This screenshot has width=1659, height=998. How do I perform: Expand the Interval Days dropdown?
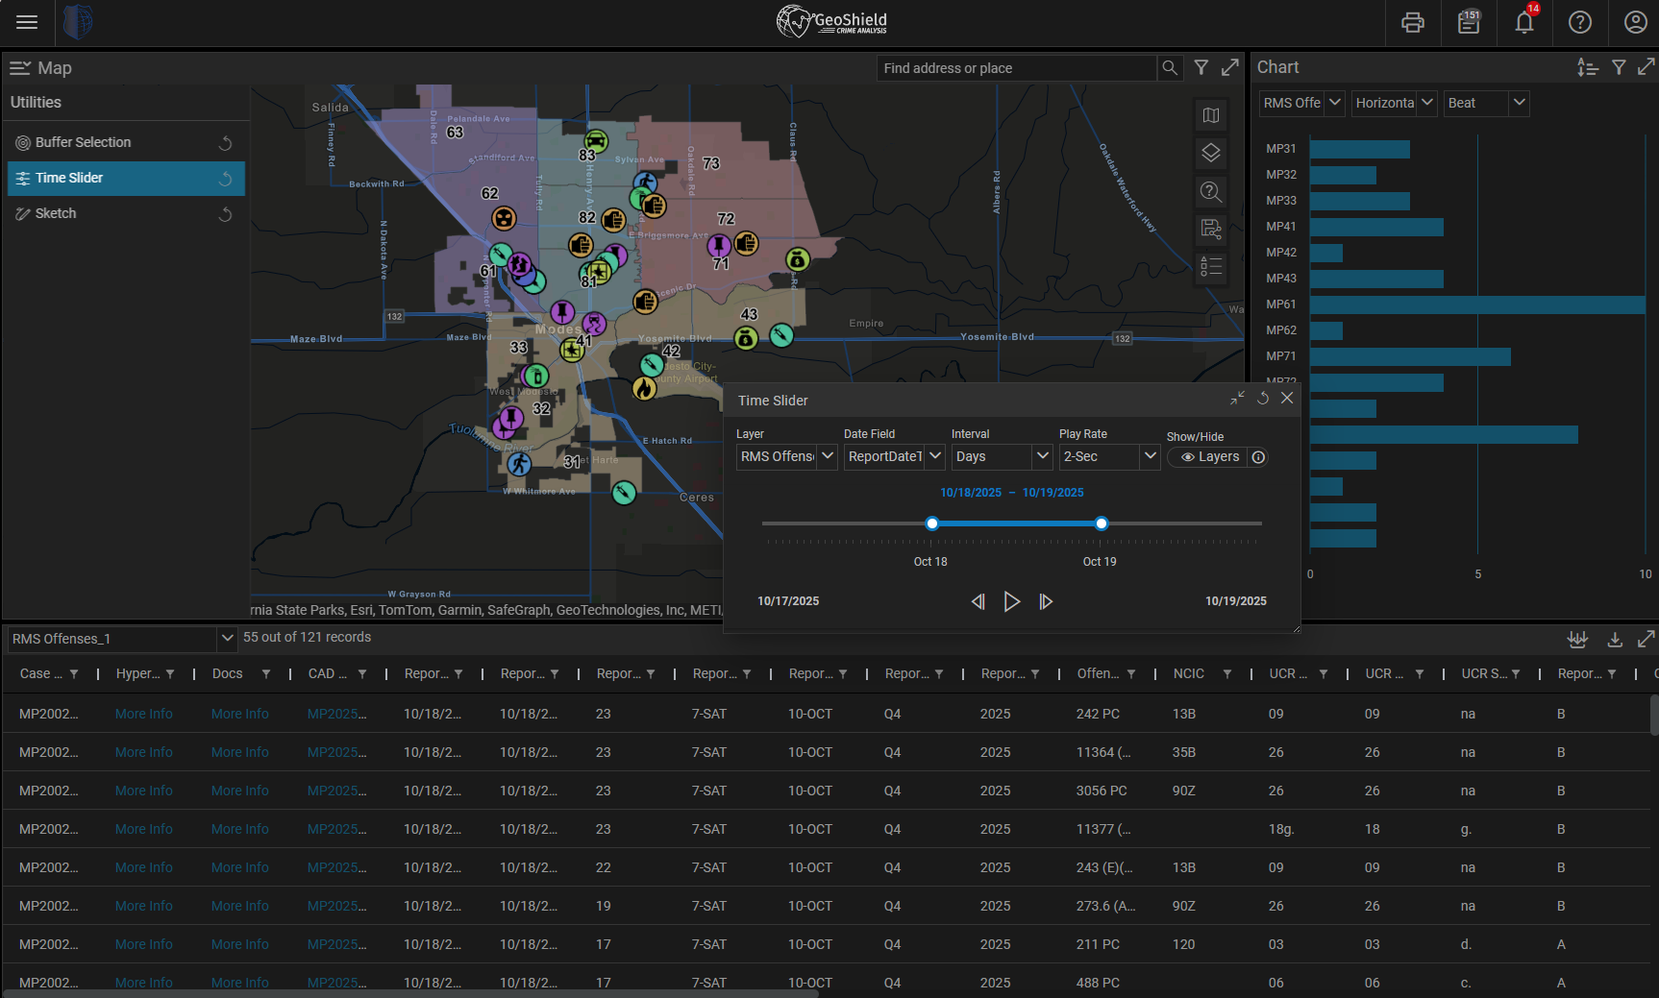coord(1042,456)
